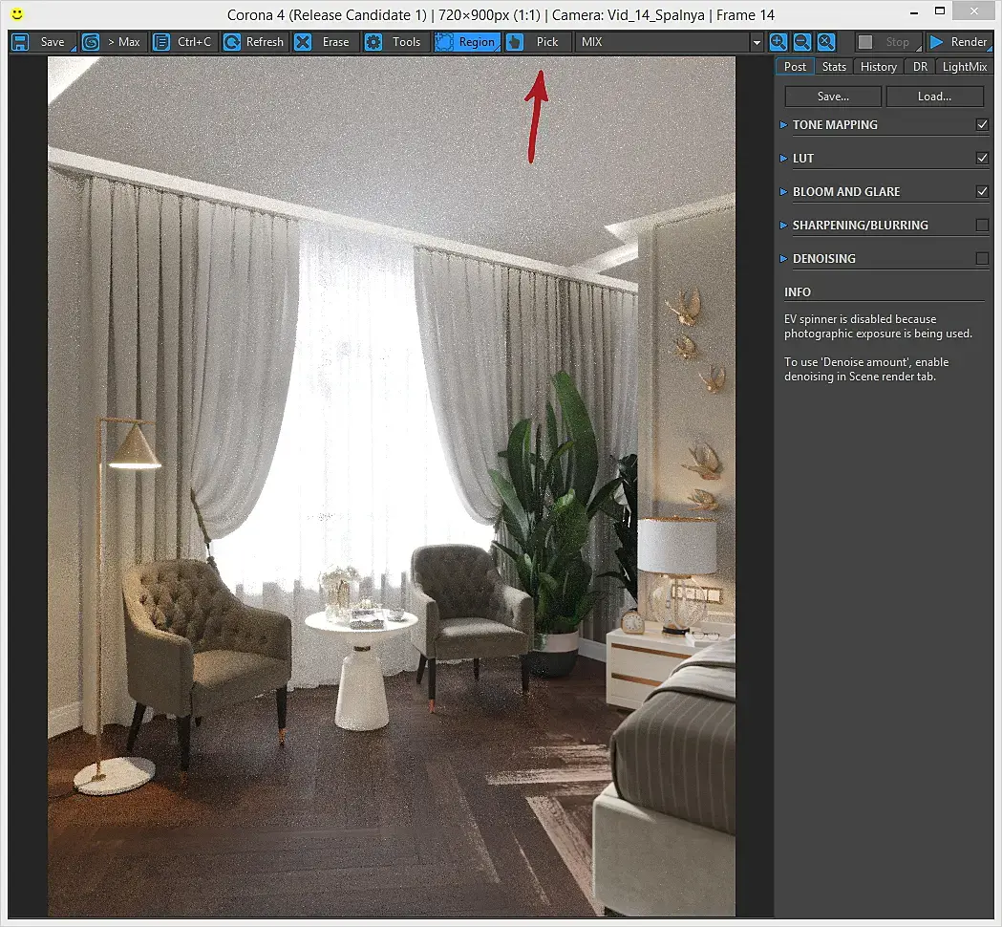Click the Stop square icon
This screenshot has width=1002, height=927.
(x=865, y=42)
